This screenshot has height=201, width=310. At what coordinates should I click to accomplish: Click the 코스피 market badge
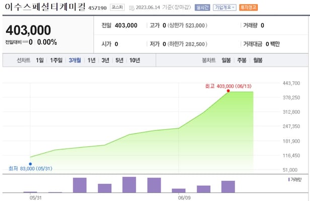(118, 8)
